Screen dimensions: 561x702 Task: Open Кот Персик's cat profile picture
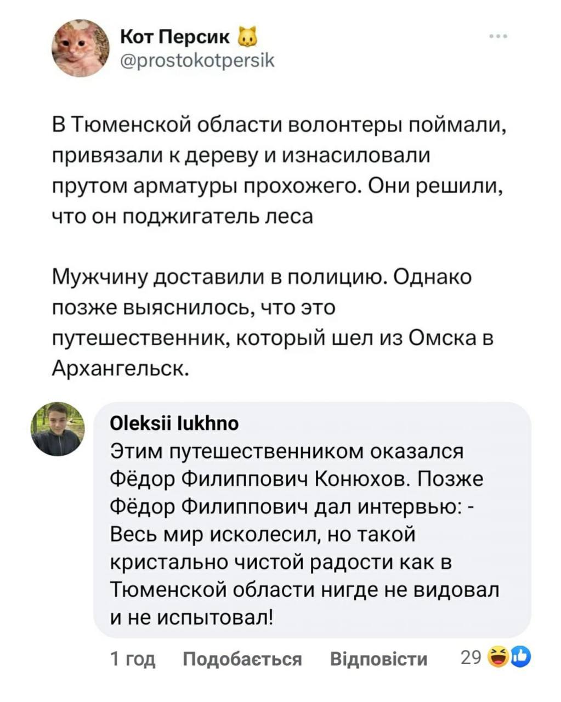click(81, 48)
